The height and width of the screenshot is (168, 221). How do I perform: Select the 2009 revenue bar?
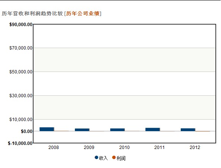pyautogui.click(x=82, y=130)
